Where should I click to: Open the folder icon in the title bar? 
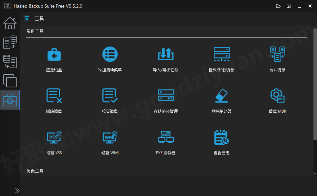pyautogui.click(x=278, y=6)
